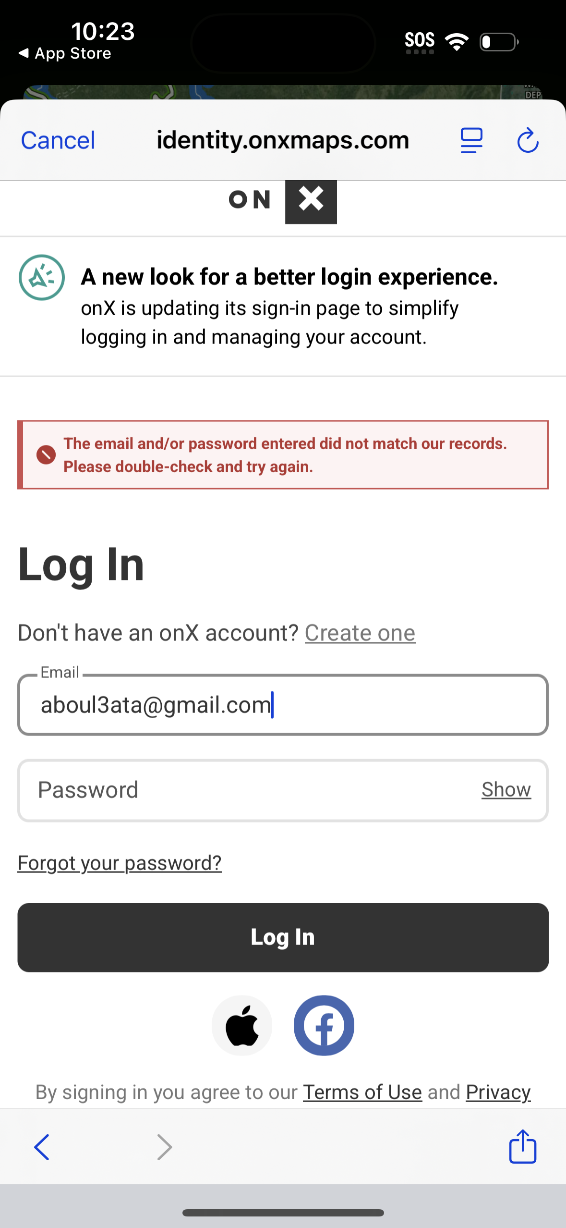
Task: Open the Create one account link
Action: coord(360,633)
